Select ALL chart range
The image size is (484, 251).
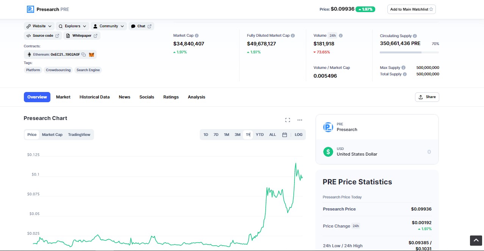pos(273,135)
